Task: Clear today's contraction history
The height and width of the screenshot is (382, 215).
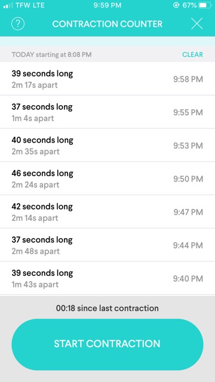Action: click(x=192, y=54)
